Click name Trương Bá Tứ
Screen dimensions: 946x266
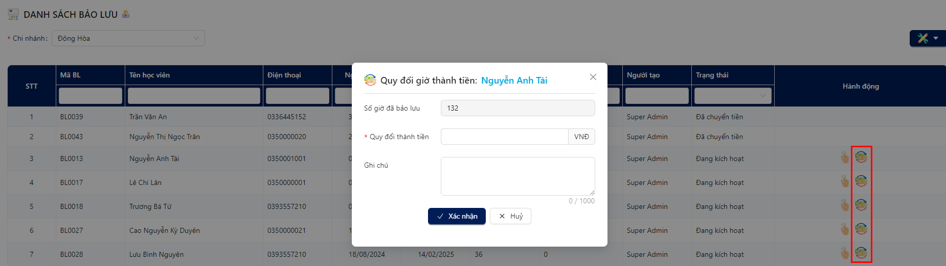[x=150, y=206]
